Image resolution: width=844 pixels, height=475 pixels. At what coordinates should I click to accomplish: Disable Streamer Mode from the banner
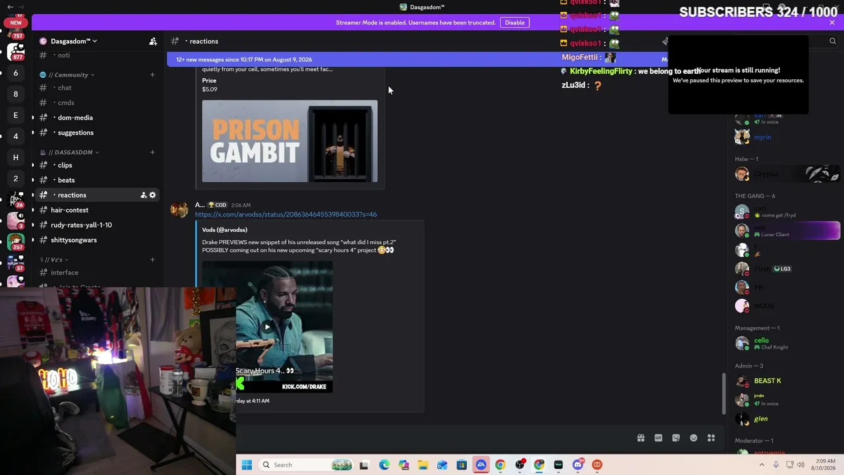point(514,22)
